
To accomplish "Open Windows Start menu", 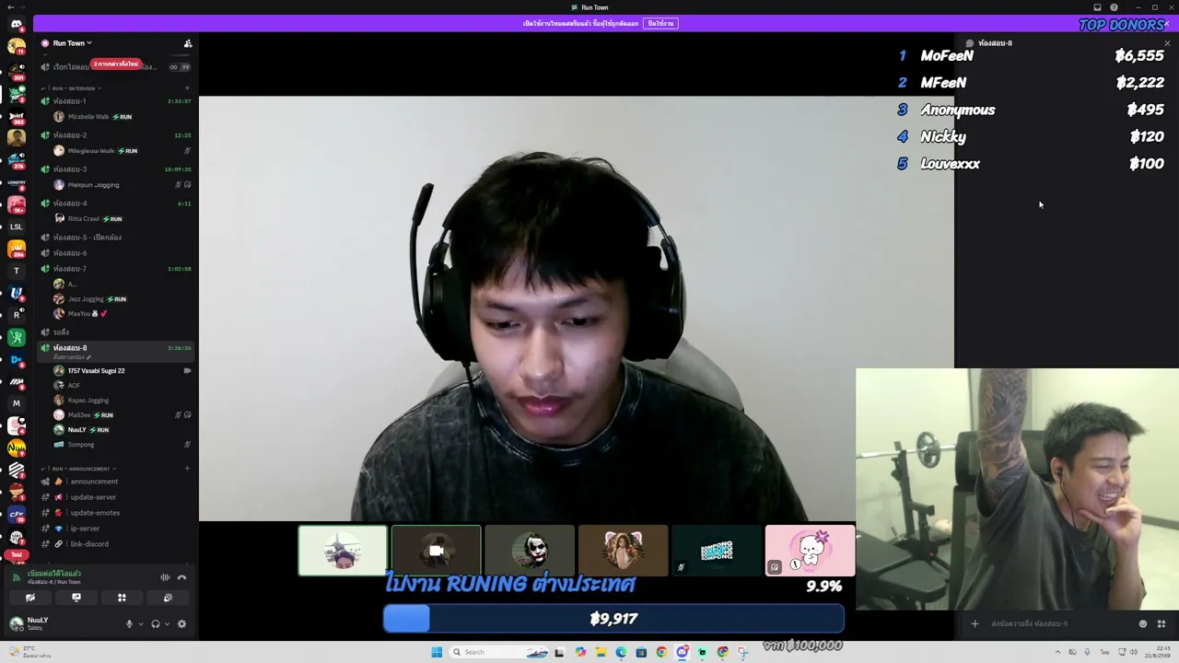I will coord(437,652).
